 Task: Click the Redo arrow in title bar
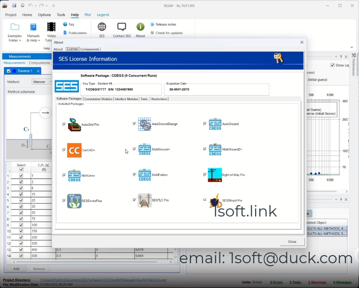[x=41, y=5]
